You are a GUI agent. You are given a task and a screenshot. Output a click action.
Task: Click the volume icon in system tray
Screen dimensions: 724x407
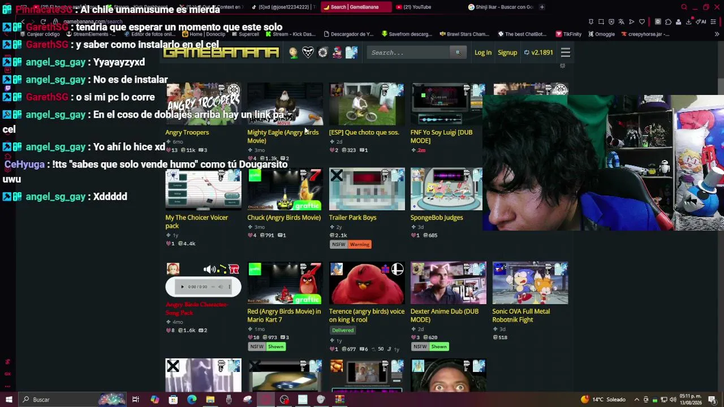(x=673, y=400)
